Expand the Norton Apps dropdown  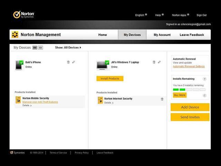tap(181, 15)
